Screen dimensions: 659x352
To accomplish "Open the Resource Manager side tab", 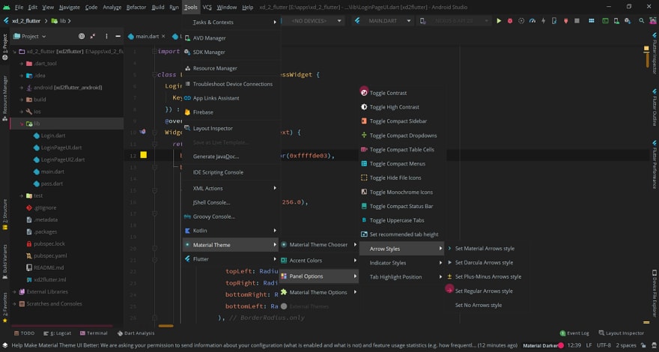I will [5, 98].
